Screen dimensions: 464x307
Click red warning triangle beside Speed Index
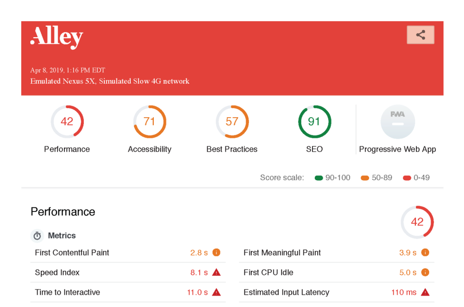[217, 273]
